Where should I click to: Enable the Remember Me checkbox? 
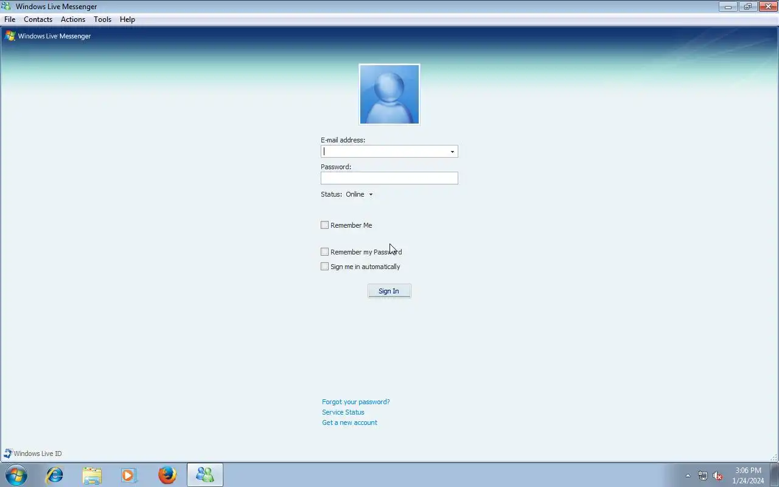[x=324, y=225]
